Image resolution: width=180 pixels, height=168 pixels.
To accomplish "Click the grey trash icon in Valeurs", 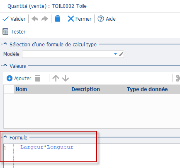I will tap(38, 78).
